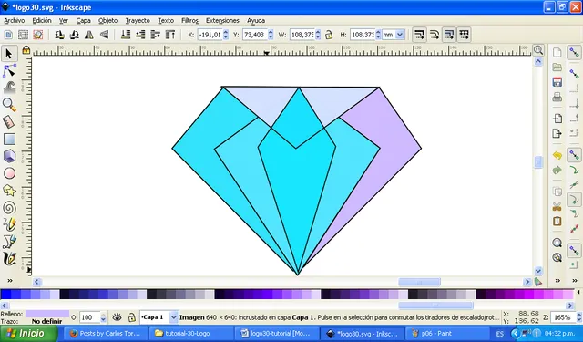The height and width of the screenshot is (342, 583).
Task: Select the Ellipse circle tool
Action: tap(9, 173)
